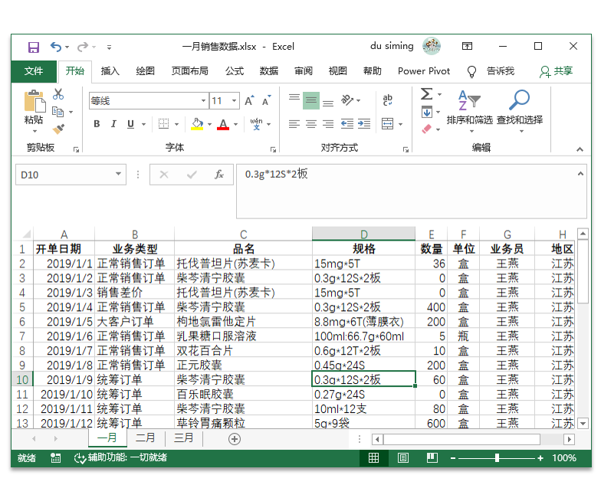Open the font size dropdown
Image resolution: width=601 pixels, height=498 pixels.
point(235,101)
